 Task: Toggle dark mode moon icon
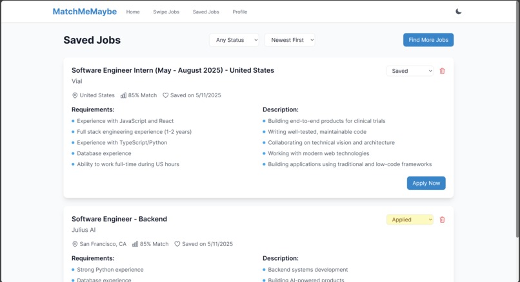[x=458, y=12]
